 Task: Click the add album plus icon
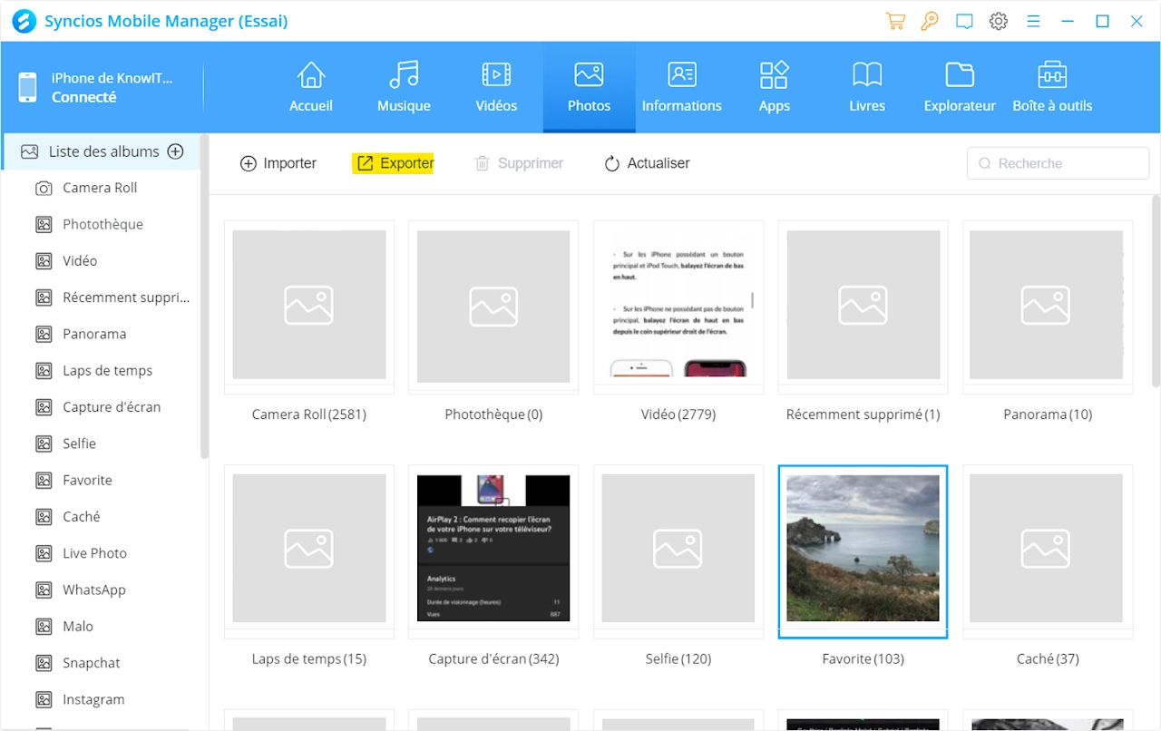176,151
